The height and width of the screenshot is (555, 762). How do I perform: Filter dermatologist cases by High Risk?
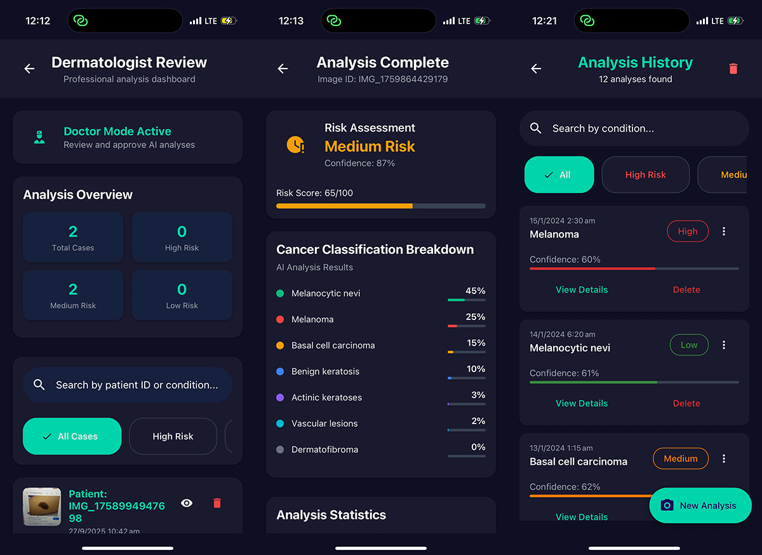(x=173, y=436)
